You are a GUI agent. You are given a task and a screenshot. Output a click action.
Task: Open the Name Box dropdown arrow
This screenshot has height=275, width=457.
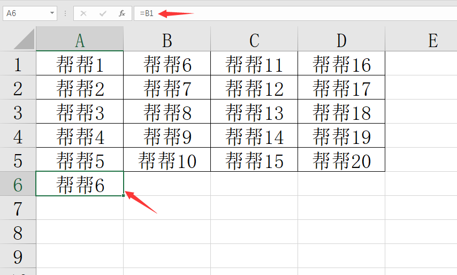point(52,13)
